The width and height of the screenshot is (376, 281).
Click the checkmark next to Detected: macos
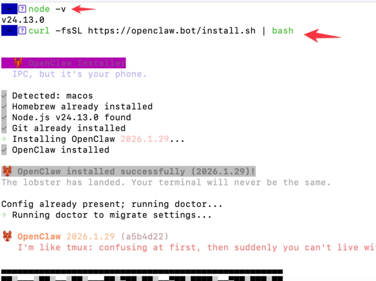click(x=4, y=96)
